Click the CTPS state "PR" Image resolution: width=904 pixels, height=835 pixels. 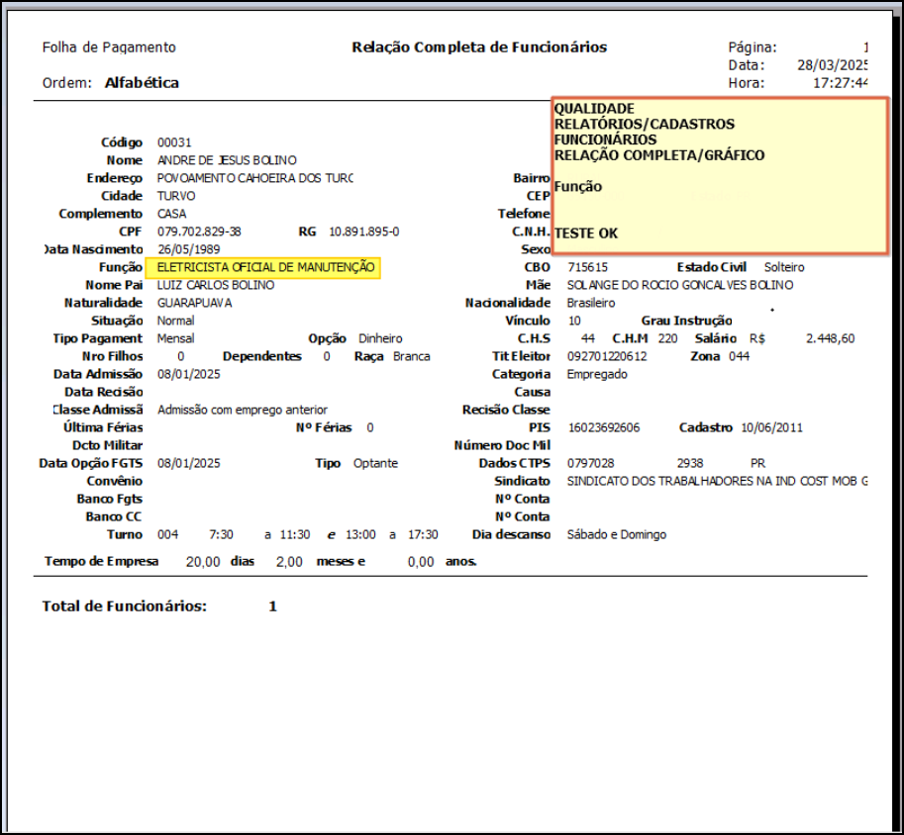(x=758, y=463)
